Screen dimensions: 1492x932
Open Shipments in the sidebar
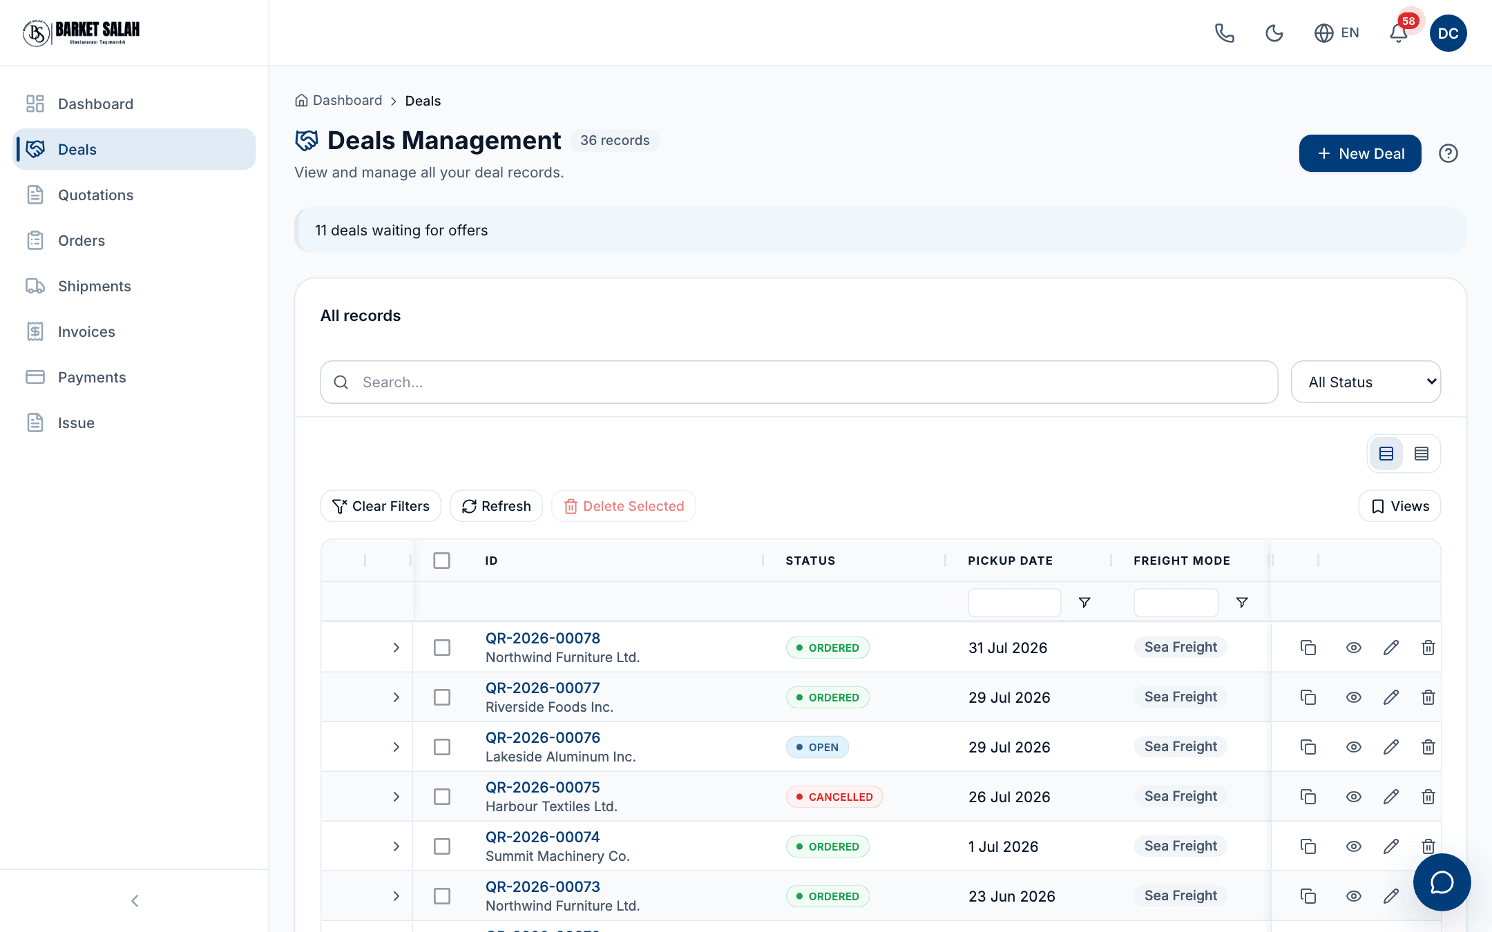[x=135, y=286]
